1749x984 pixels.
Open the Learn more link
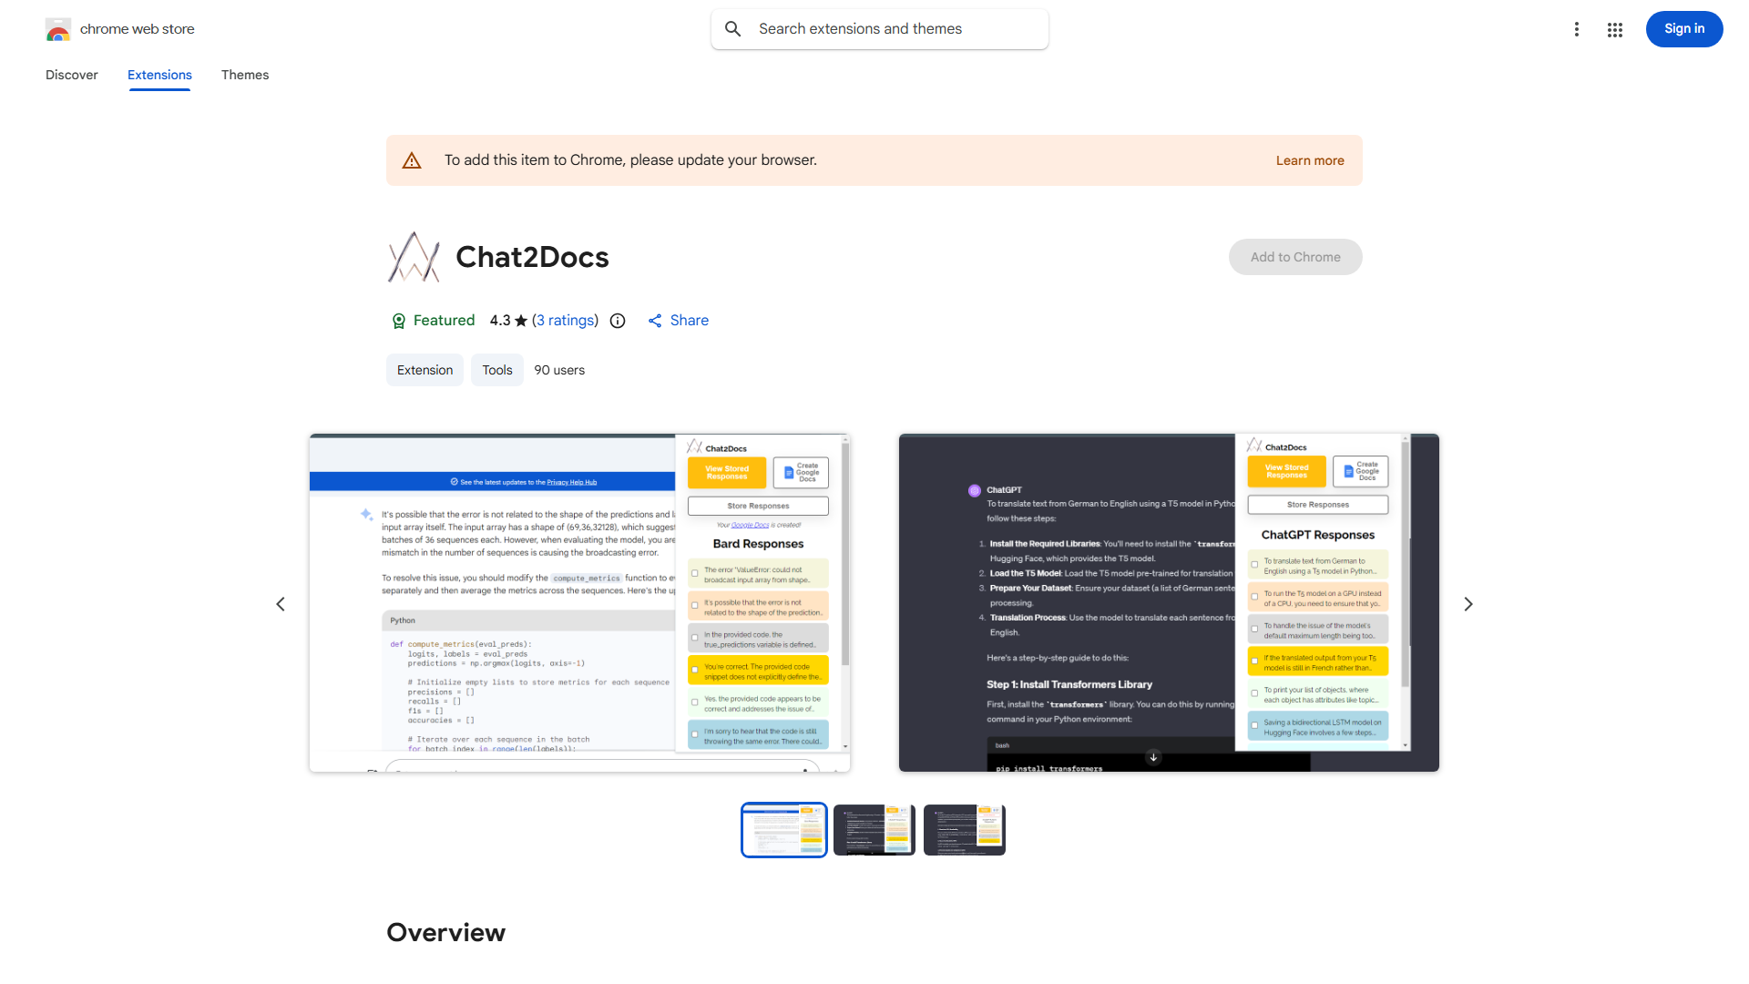[1309, 159]
